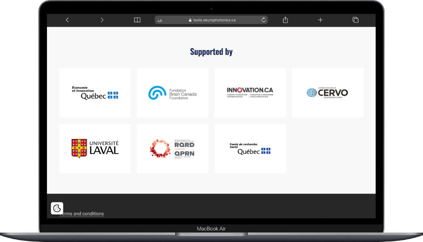Click the Supported by heading

(x=211, y=52)
